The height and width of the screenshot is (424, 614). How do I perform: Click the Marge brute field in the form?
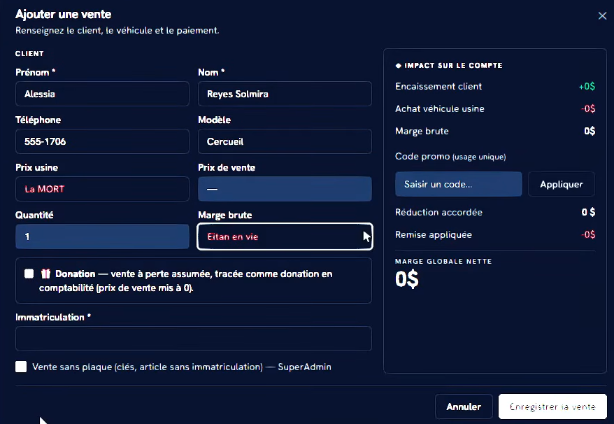point(285,236)
